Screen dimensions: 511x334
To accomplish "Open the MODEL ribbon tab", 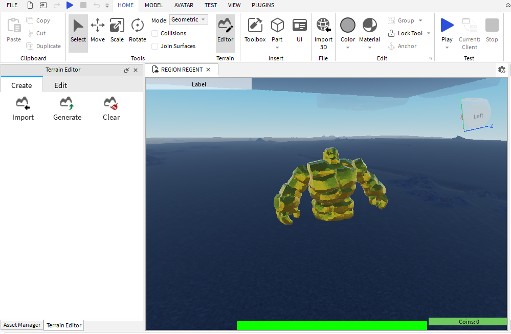I will (153, 5).
